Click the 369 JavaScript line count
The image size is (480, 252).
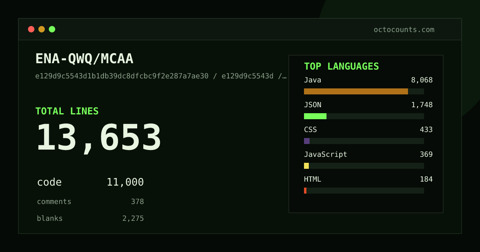click(426, 154)
